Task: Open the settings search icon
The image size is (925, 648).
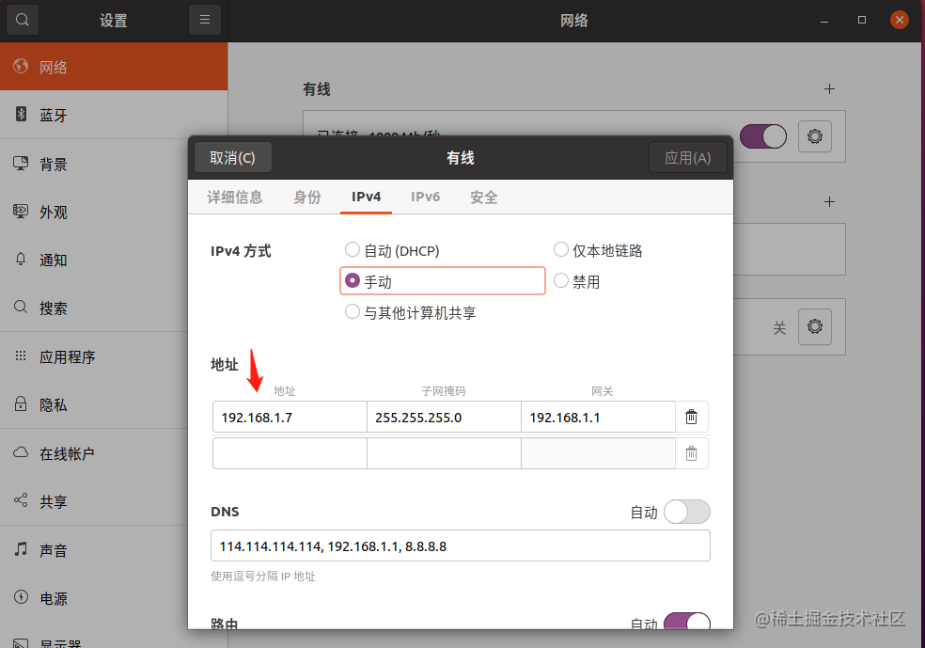Action: 21,20
